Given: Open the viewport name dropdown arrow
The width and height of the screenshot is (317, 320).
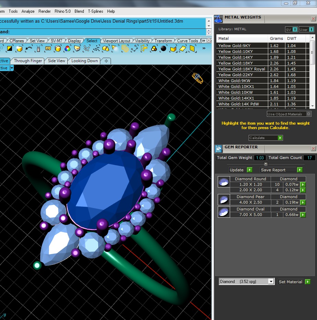Looking at the screenshot, I should [12, 68].
